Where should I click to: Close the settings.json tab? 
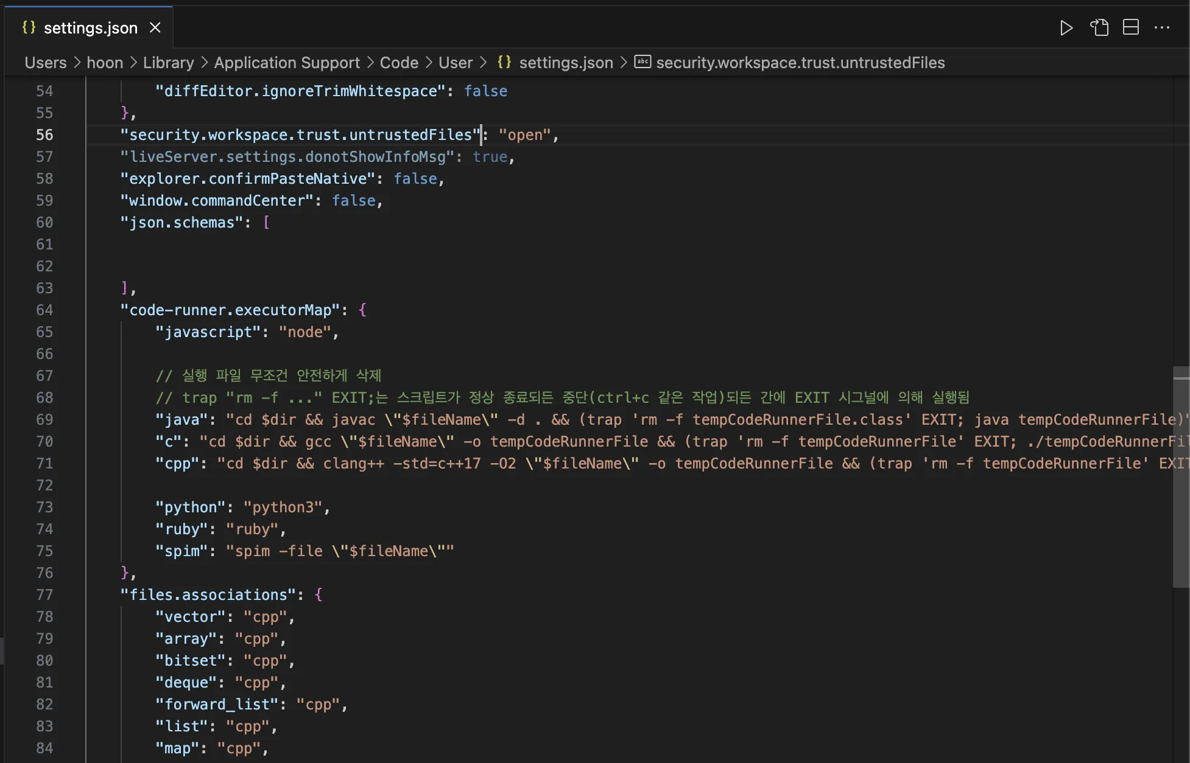click(x=155, y=28)
